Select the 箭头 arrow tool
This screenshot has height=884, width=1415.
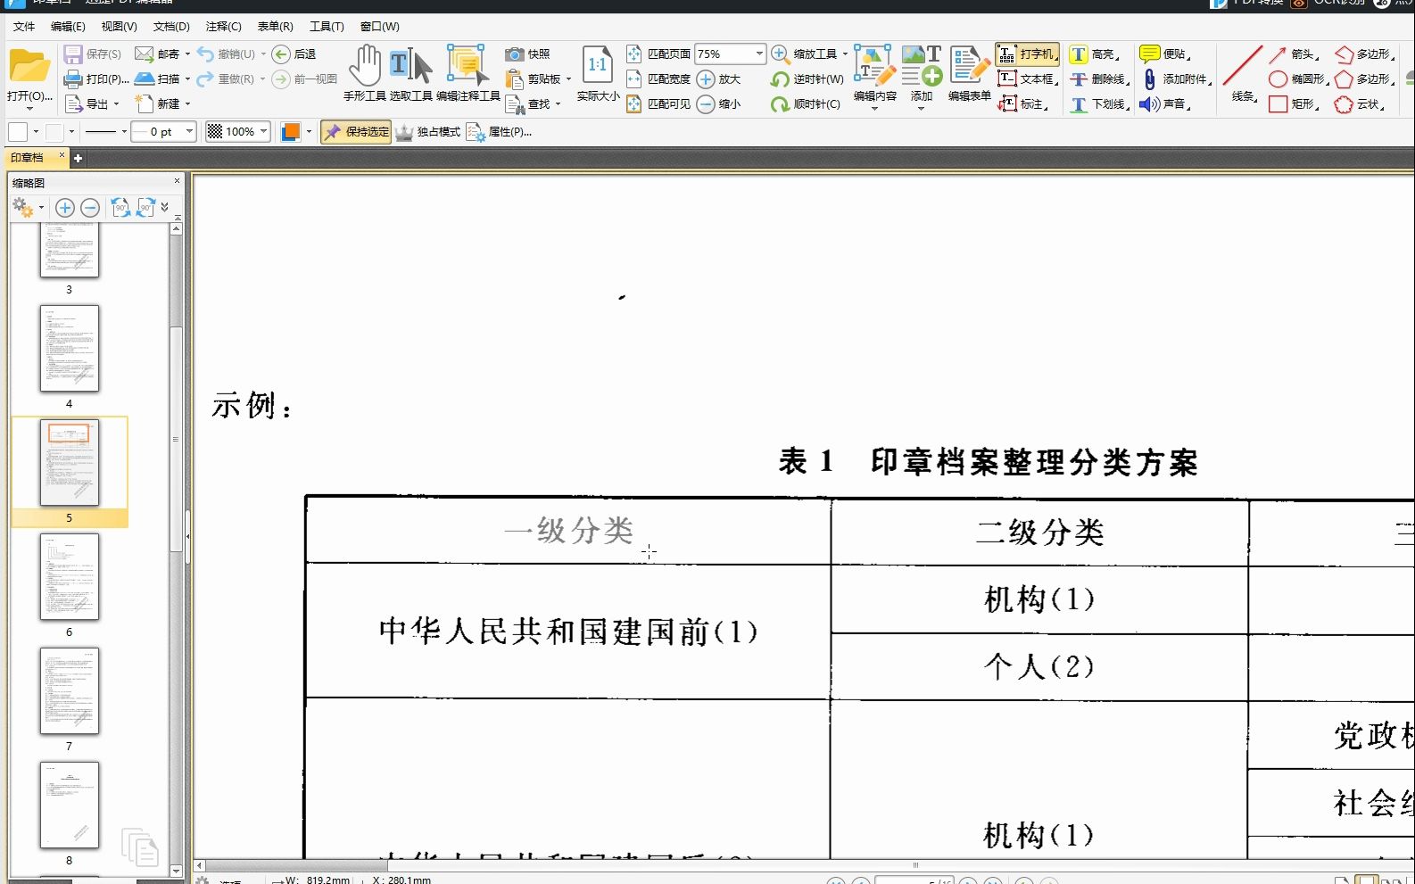pos(1294,54)
